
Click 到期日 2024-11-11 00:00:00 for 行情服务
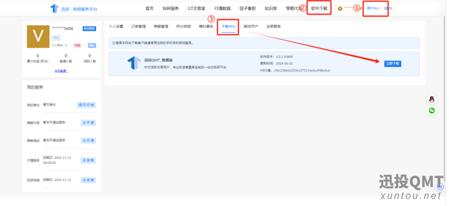tap(57, 160)
